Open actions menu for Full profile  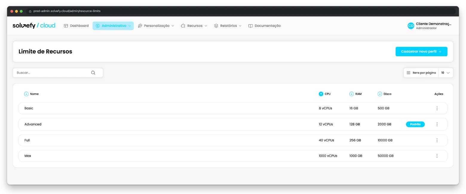pos(437,140)
